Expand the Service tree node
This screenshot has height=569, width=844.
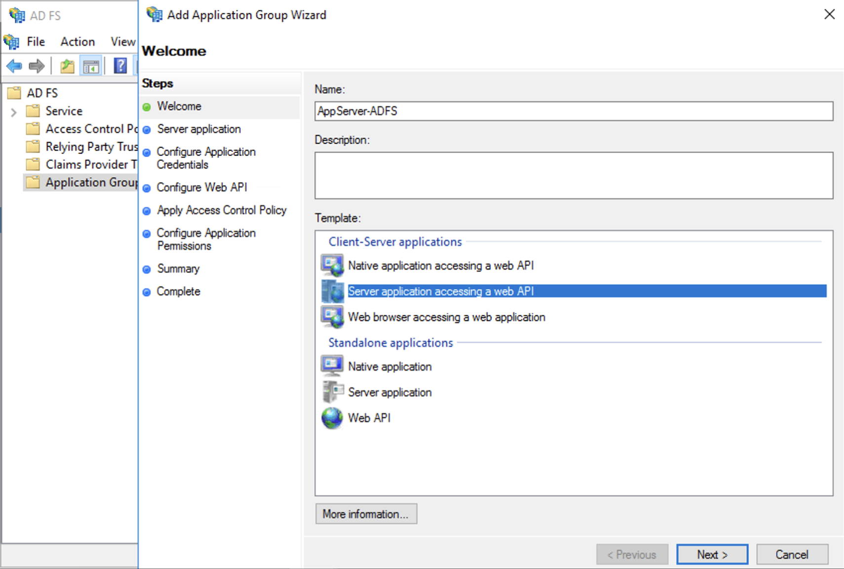coord(14,112)
